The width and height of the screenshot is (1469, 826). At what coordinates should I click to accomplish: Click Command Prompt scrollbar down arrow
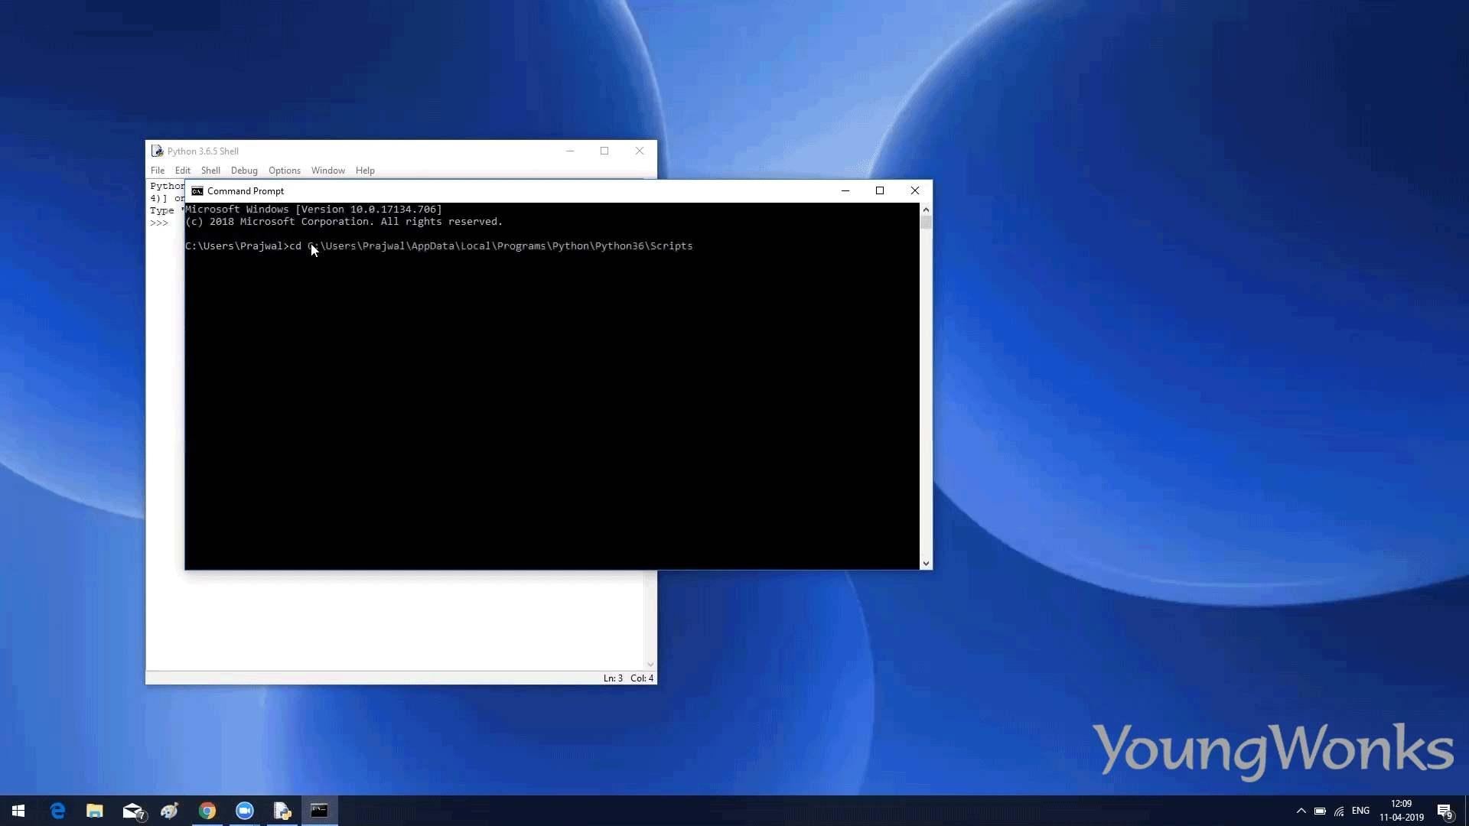click(x=926, y=564)
